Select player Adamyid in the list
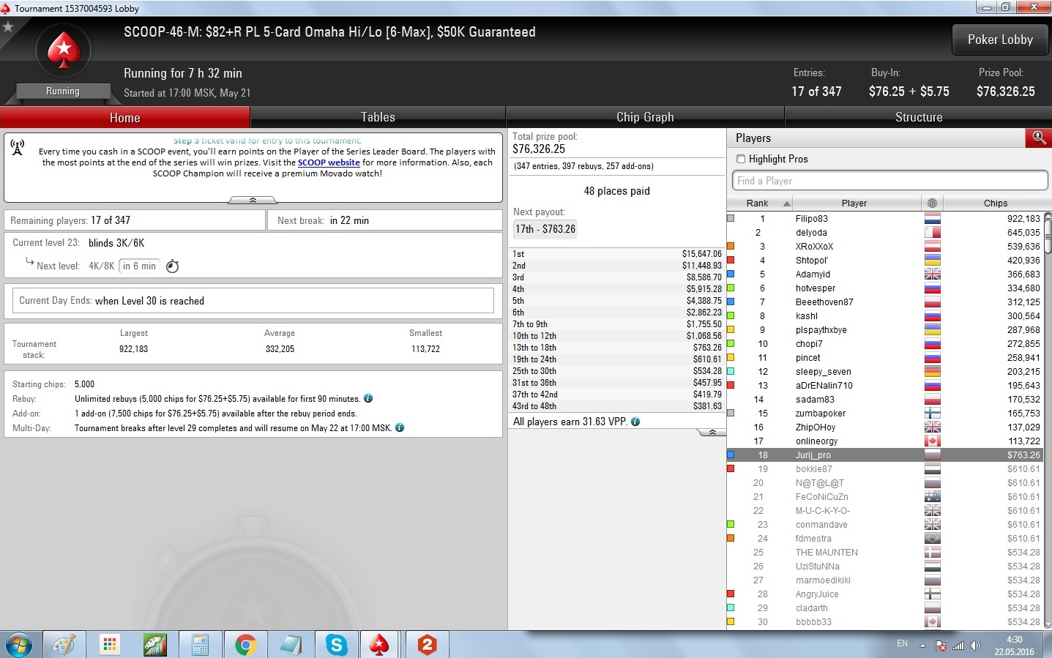Screen dimensions: 1052x658 point(887,274)
